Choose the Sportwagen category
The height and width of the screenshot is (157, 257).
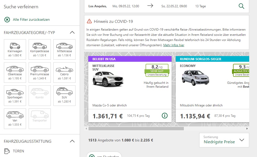click(15, 95)
